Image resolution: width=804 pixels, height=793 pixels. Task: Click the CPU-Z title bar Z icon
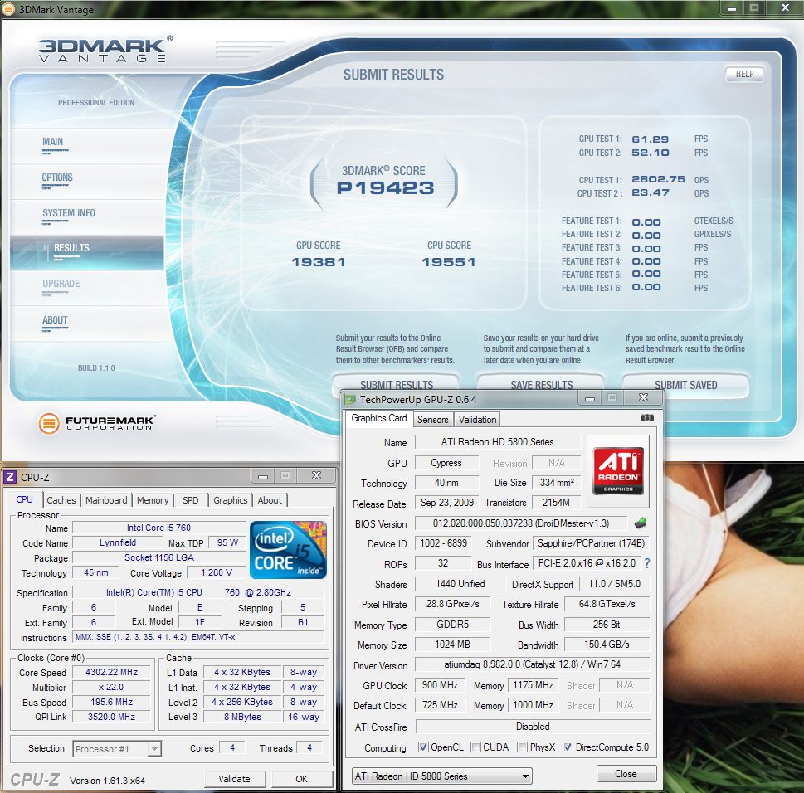coord(10,477)
